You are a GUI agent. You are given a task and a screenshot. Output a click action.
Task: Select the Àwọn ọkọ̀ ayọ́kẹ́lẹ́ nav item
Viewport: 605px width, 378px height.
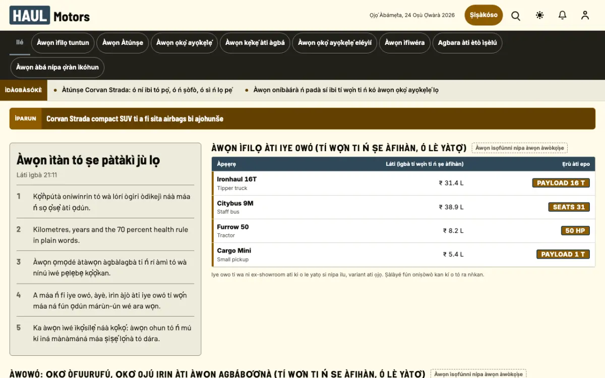point(185,43)
